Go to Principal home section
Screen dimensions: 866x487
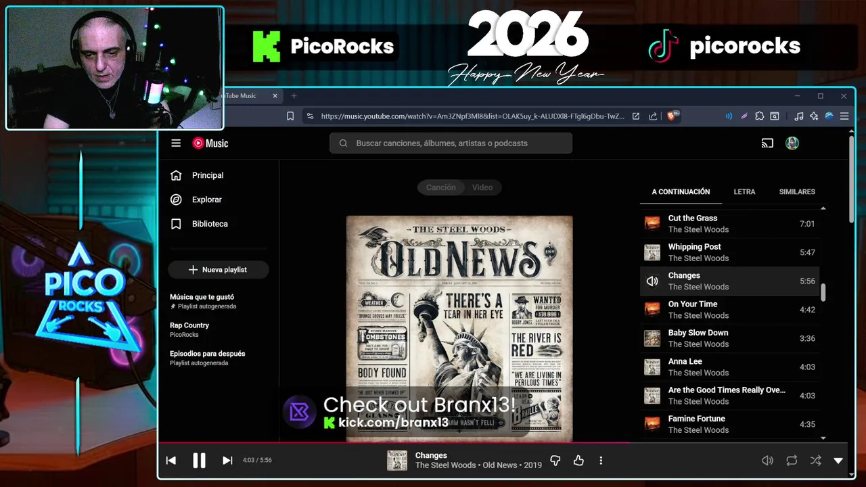218,175
